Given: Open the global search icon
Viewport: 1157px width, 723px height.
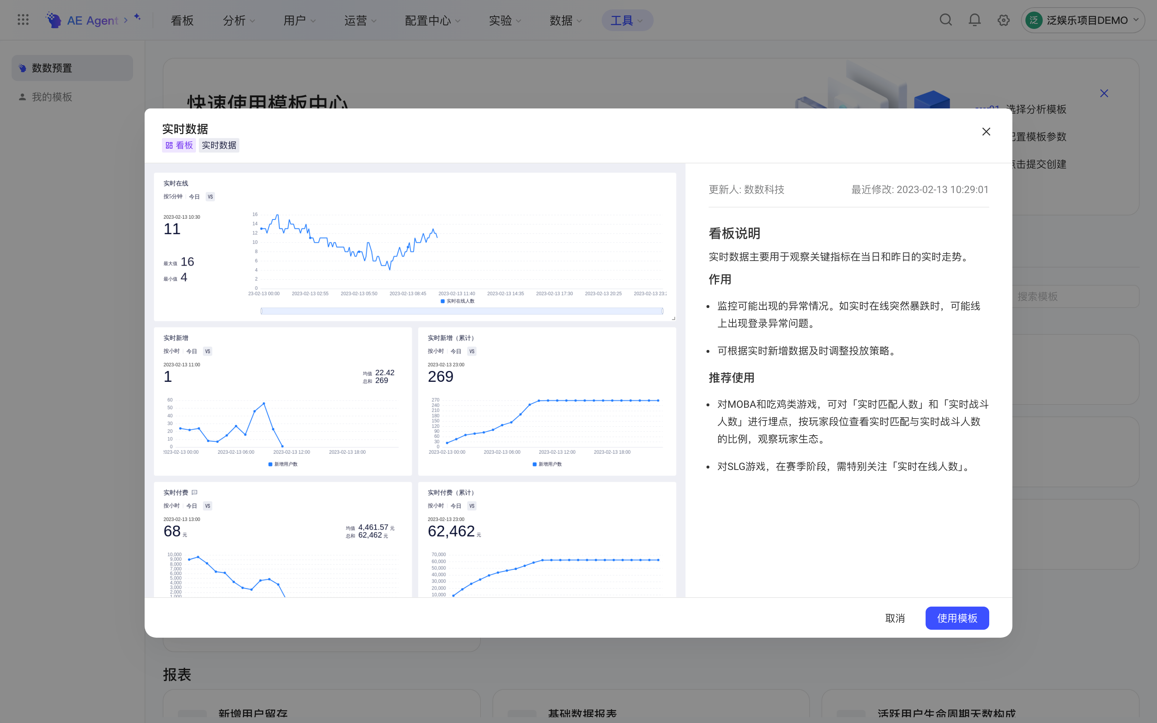Looking at the screenshot, I should pyautogui.click(x=946, y=20).
